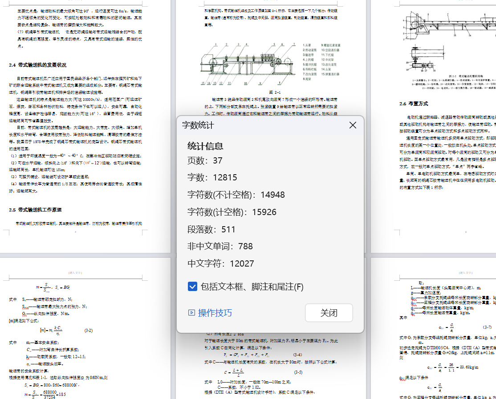
Task: Open the 操作技巧 tips link
Action: [215, 313]
